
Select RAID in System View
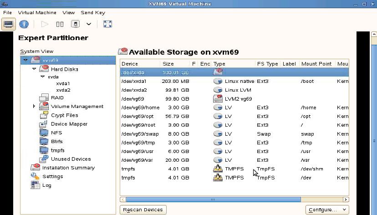coord(57,97)
